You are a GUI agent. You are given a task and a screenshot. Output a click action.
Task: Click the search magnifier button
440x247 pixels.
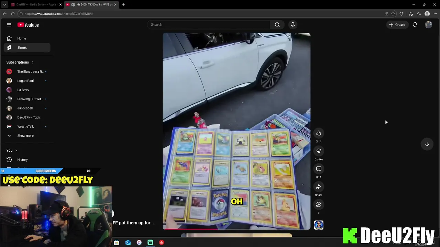[x=277, y=25]
